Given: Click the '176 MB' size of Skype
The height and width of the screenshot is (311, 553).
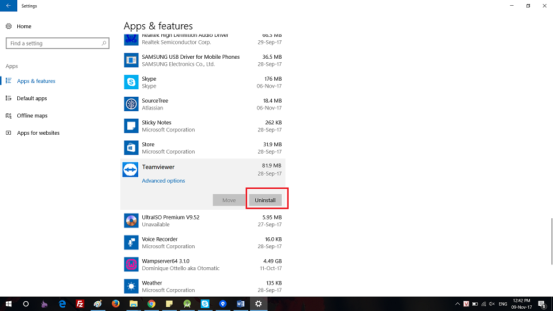Looking at the screenshot, I should (273, 79).
